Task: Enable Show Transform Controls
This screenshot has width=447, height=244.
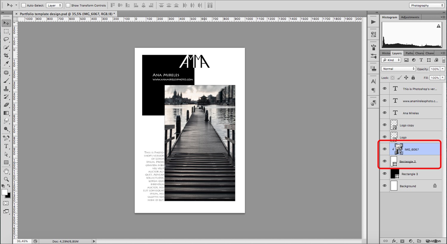Action: [68, 5]
